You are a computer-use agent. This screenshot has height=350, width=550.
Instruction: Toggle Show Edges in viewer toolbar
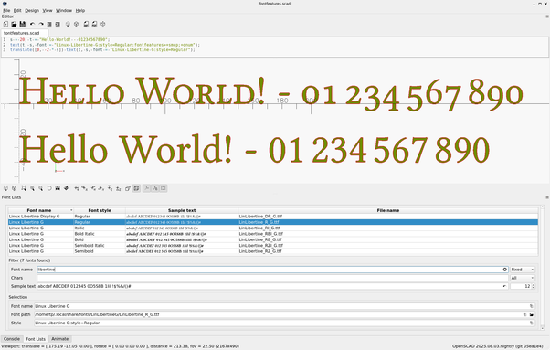(x=164, y=188)
